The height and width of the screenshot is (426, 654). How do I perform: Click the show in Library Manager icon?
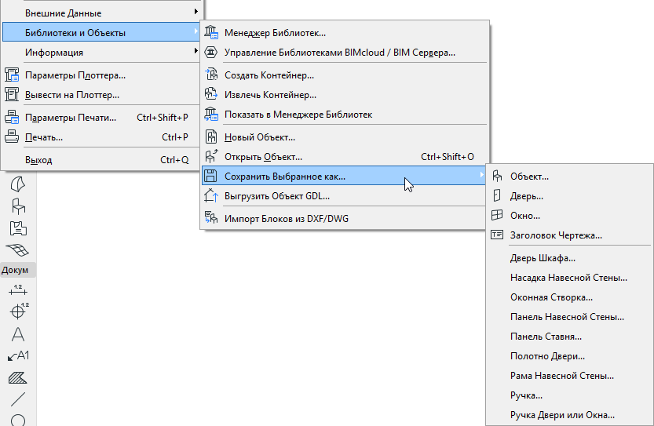coord(211,115)
